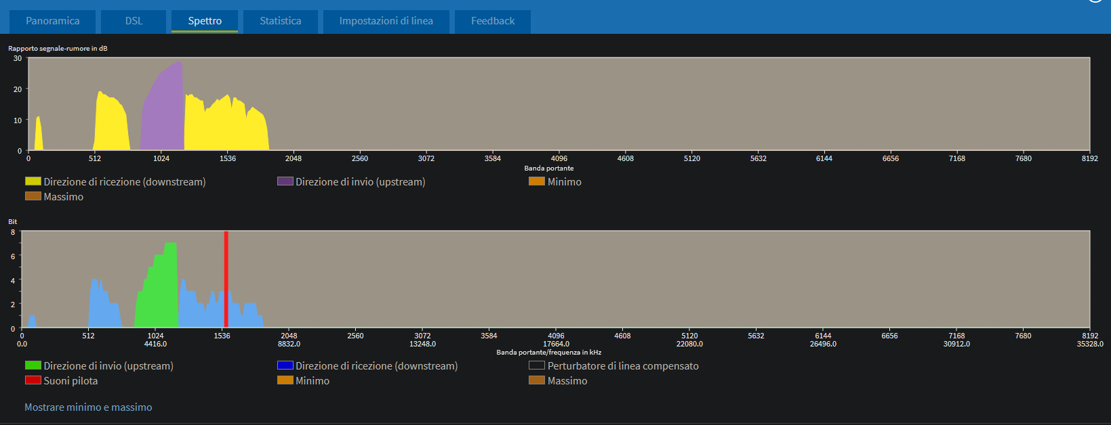Click the 'Bit' chart title

[13, 222]
